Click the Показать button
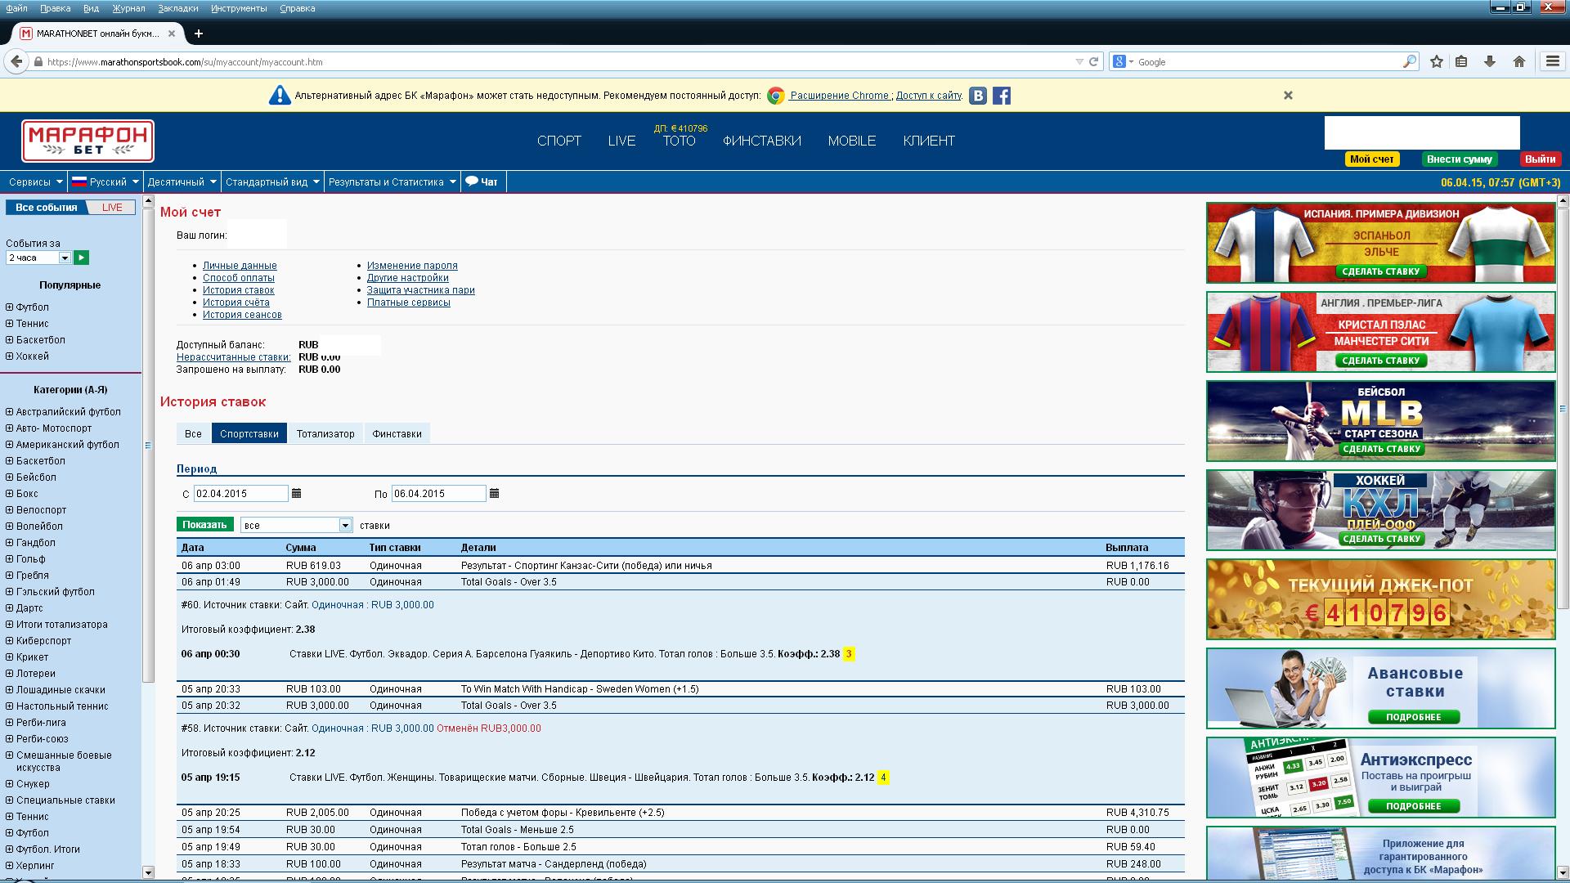 pyautogui.click(x=204, y=525)
